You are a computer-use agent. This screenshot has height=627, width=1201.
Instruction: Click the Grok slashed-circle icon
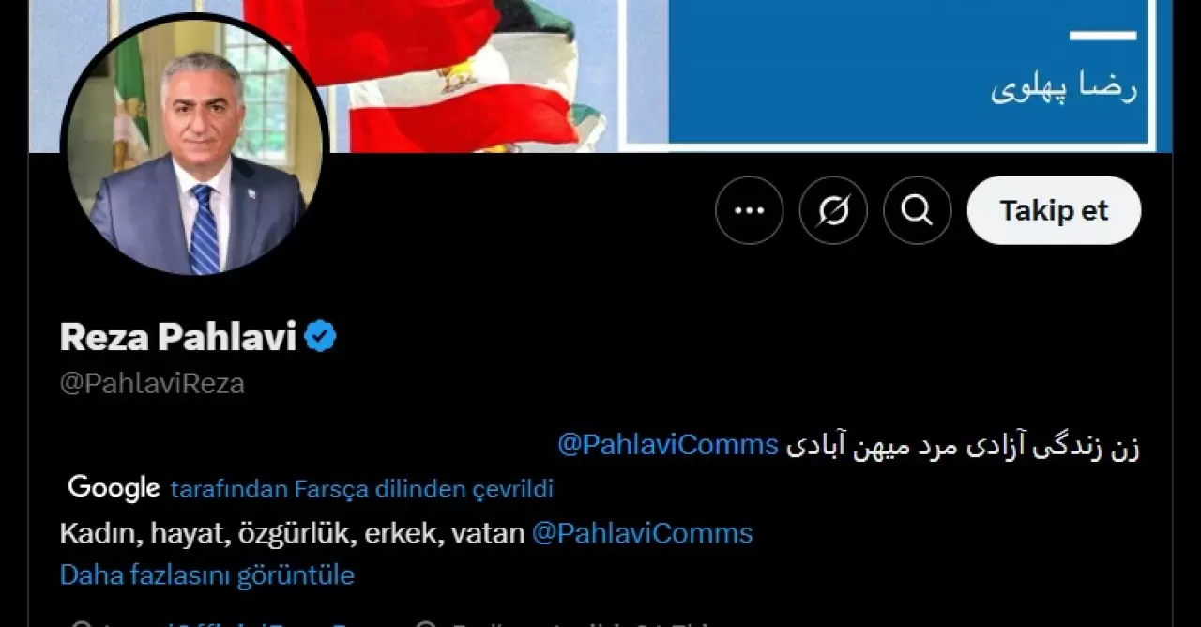coord(833,210)
